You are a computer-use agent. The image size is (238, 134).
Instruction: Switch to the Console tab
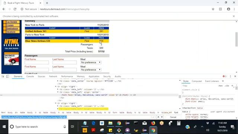coord(30,76)
